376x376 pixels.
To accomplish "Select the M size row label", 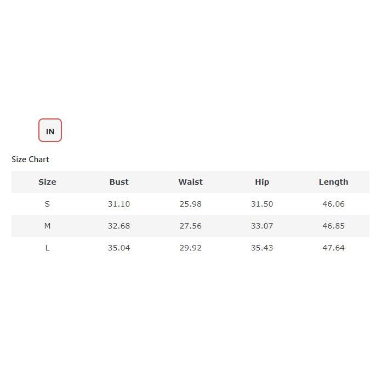I will tap(47, 226).
